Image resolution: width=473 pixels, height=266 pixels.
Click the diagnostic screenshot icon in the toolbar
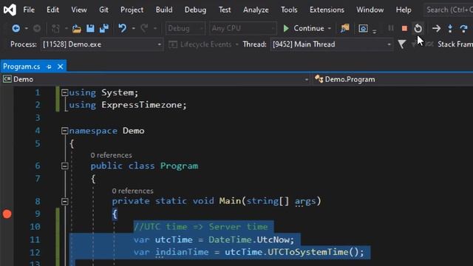(x=363, y=28)
